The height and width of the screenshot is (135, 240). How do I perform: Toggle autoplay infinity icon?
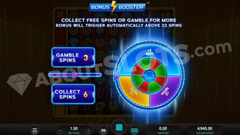[x=134, y=130]
